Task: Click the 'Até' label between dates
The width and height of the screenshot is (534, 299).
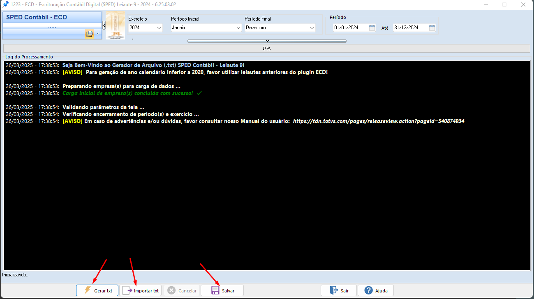Action: pyautogui.click(x=385, y=28)
